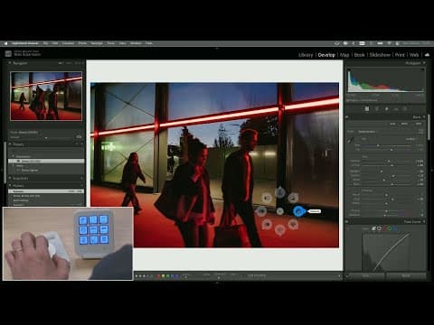Open the toolbar options dropdown arrow
Screen dimensions: 434x325
339,275
